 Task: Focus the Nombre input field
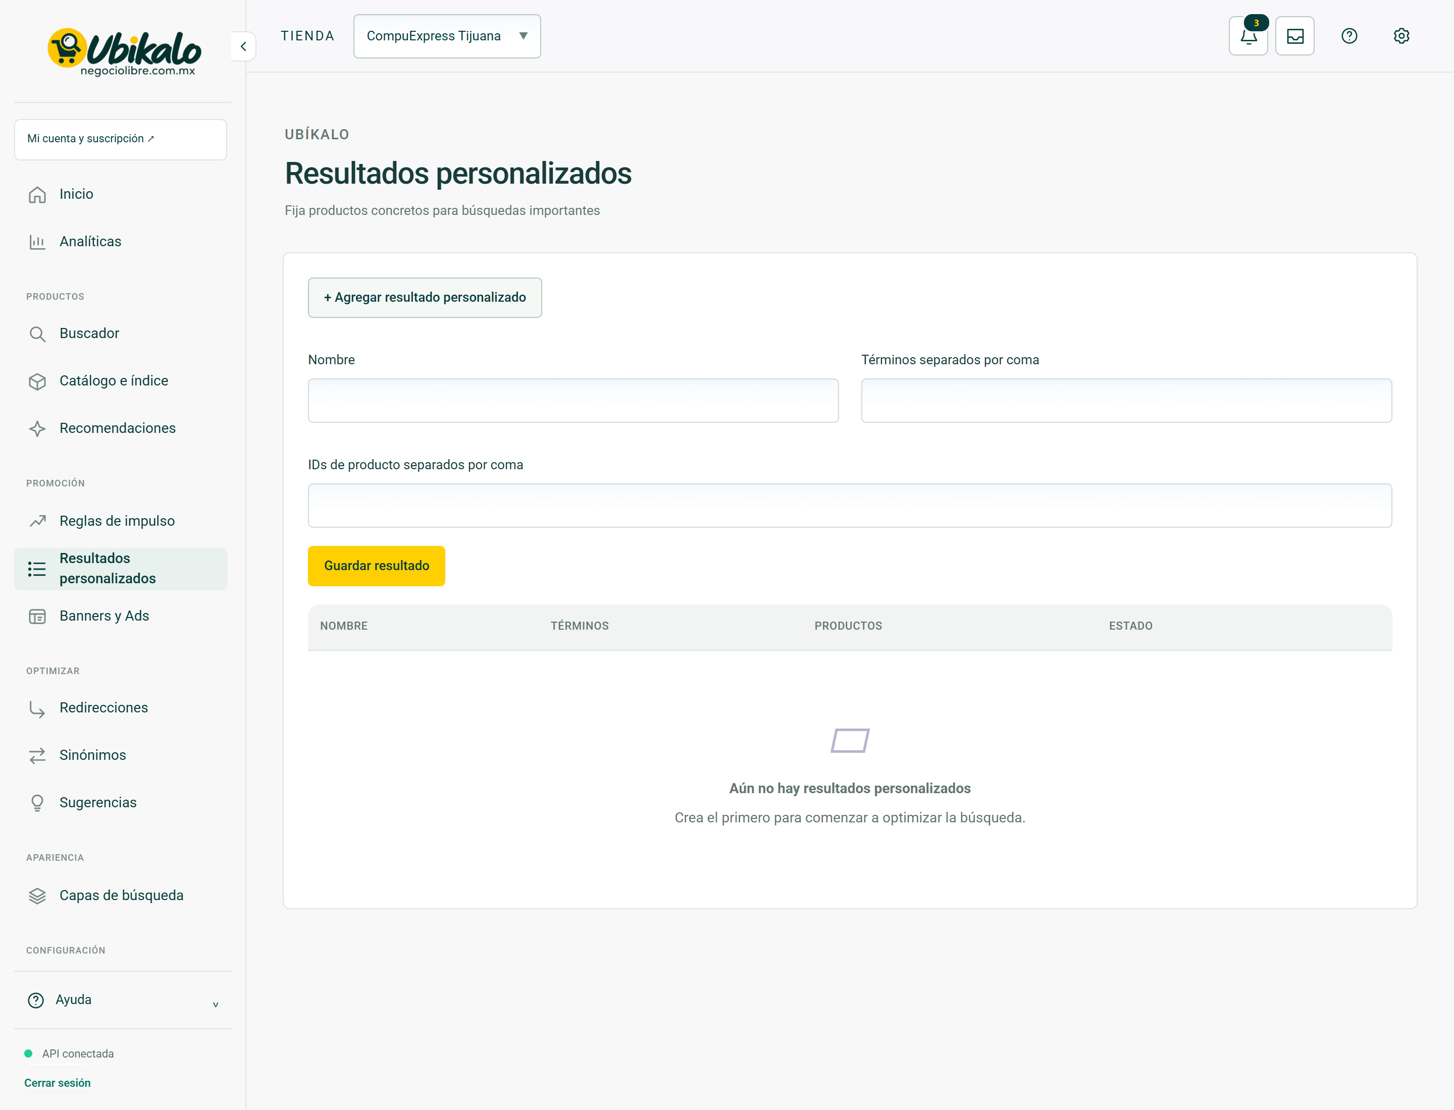point(573,401)
